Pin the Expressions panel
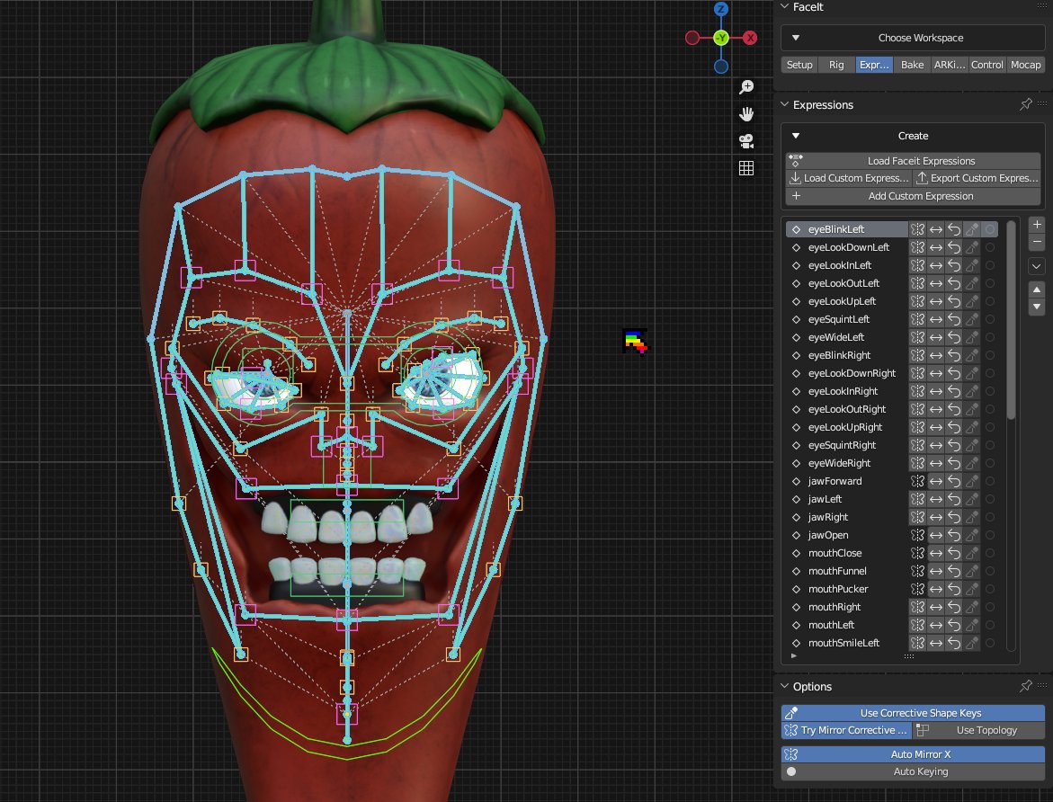 coord(1026,105)
